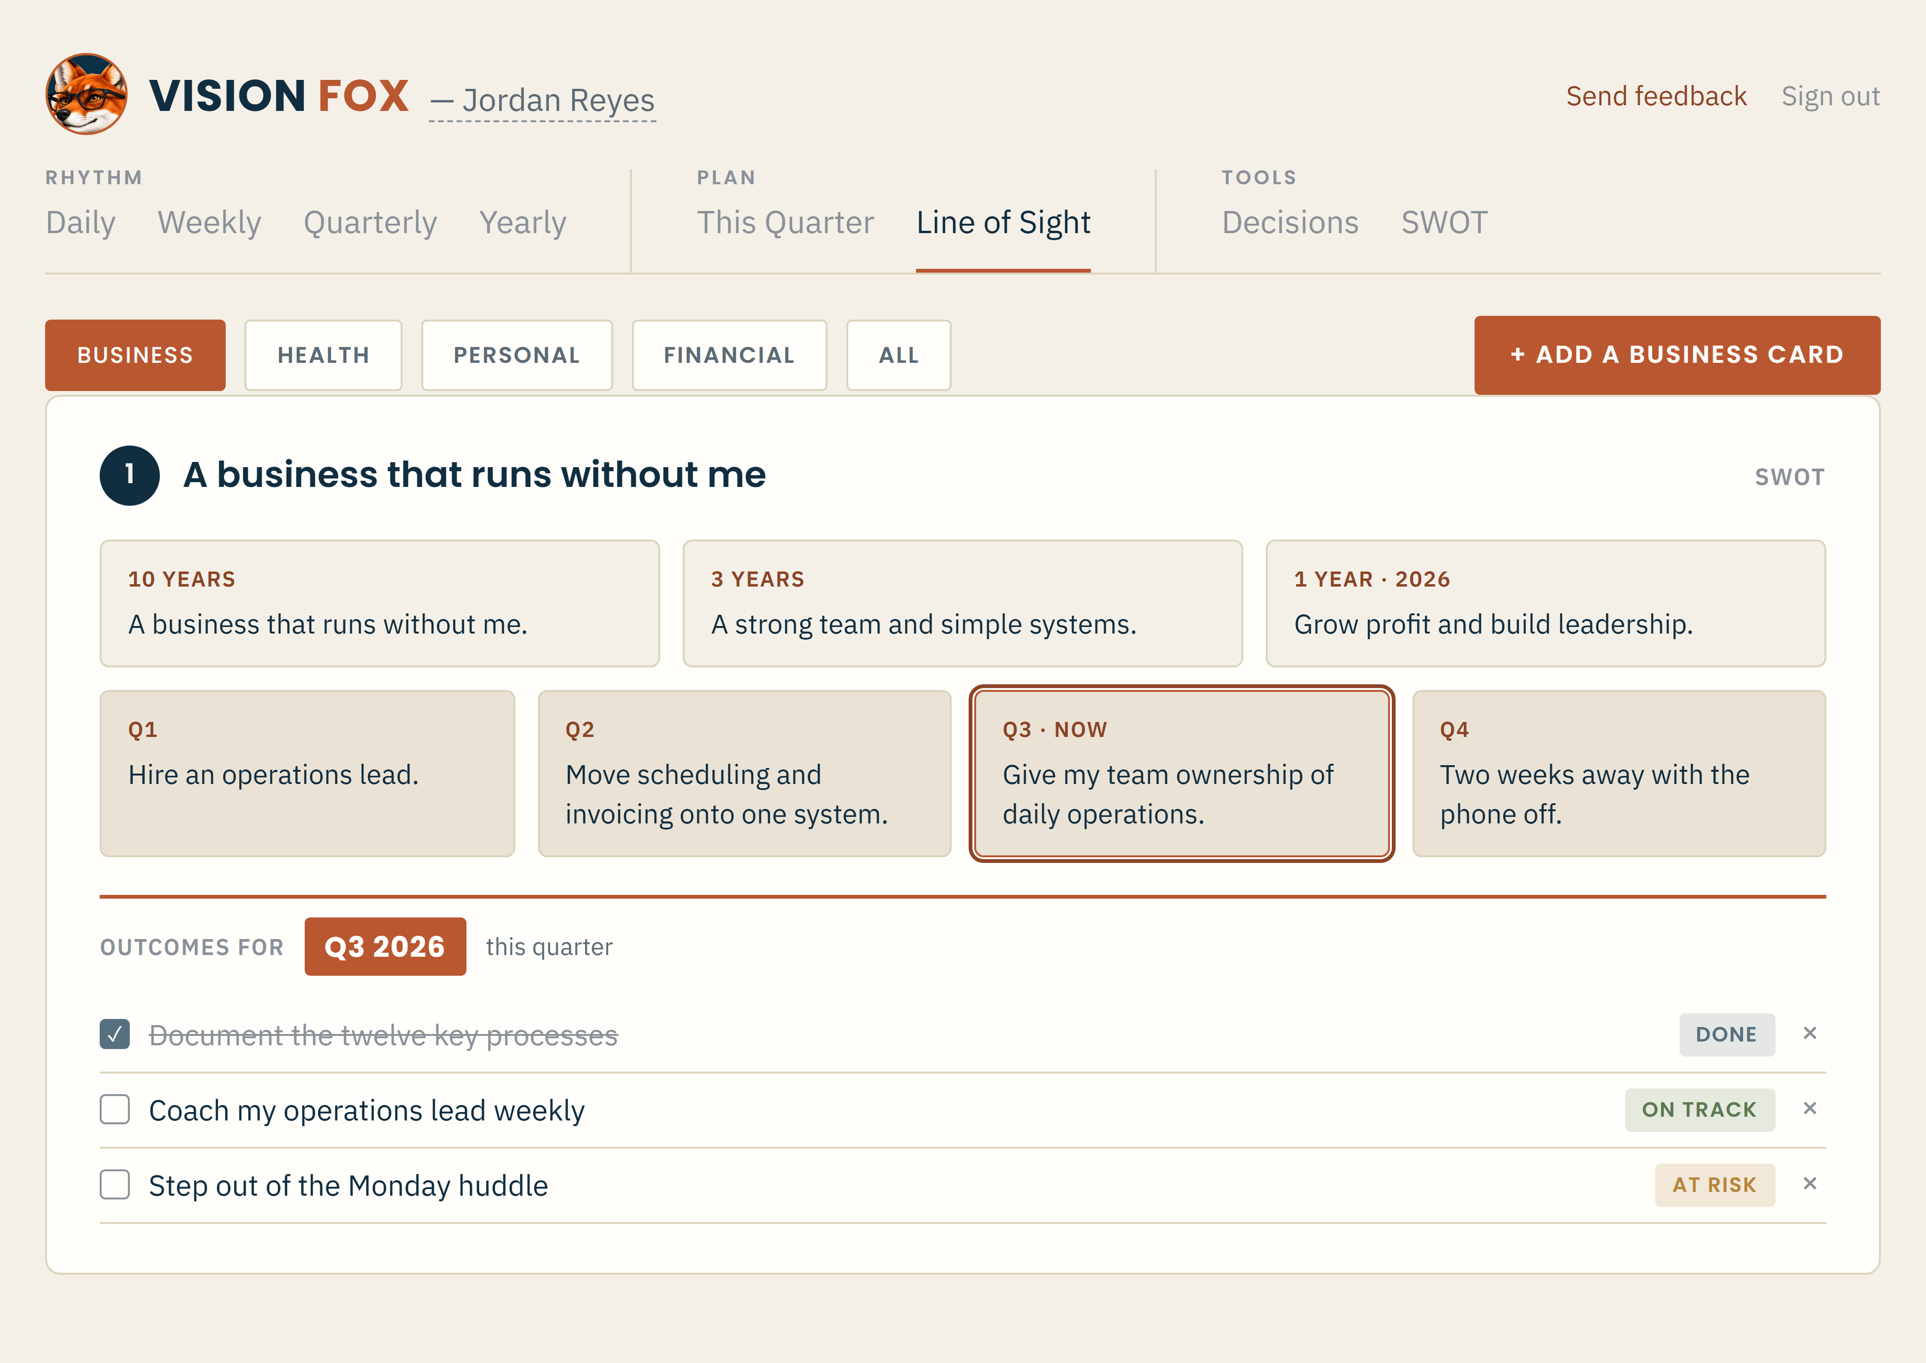Select the Business category filter

(x=135, y=355)
